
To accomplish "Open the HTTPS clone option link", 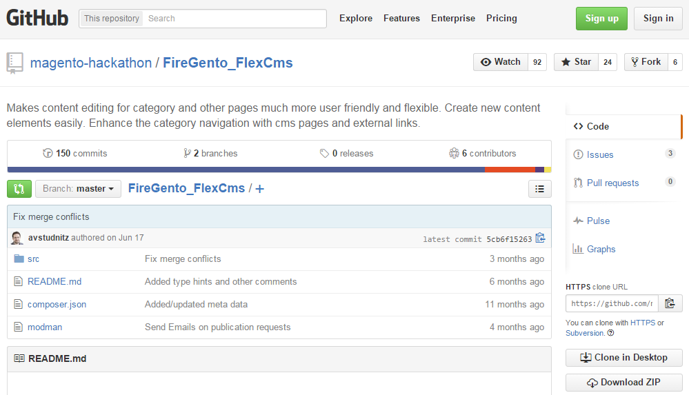I will (x=642, y=323).
